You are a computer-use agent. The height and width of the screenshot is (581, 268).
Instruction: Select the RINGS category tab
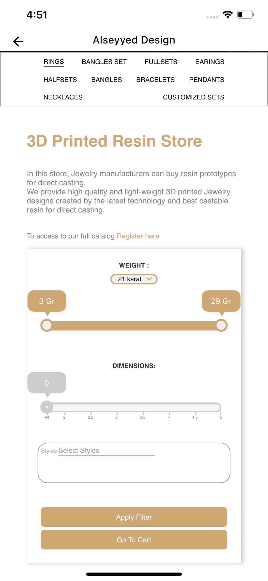[54, 62]
